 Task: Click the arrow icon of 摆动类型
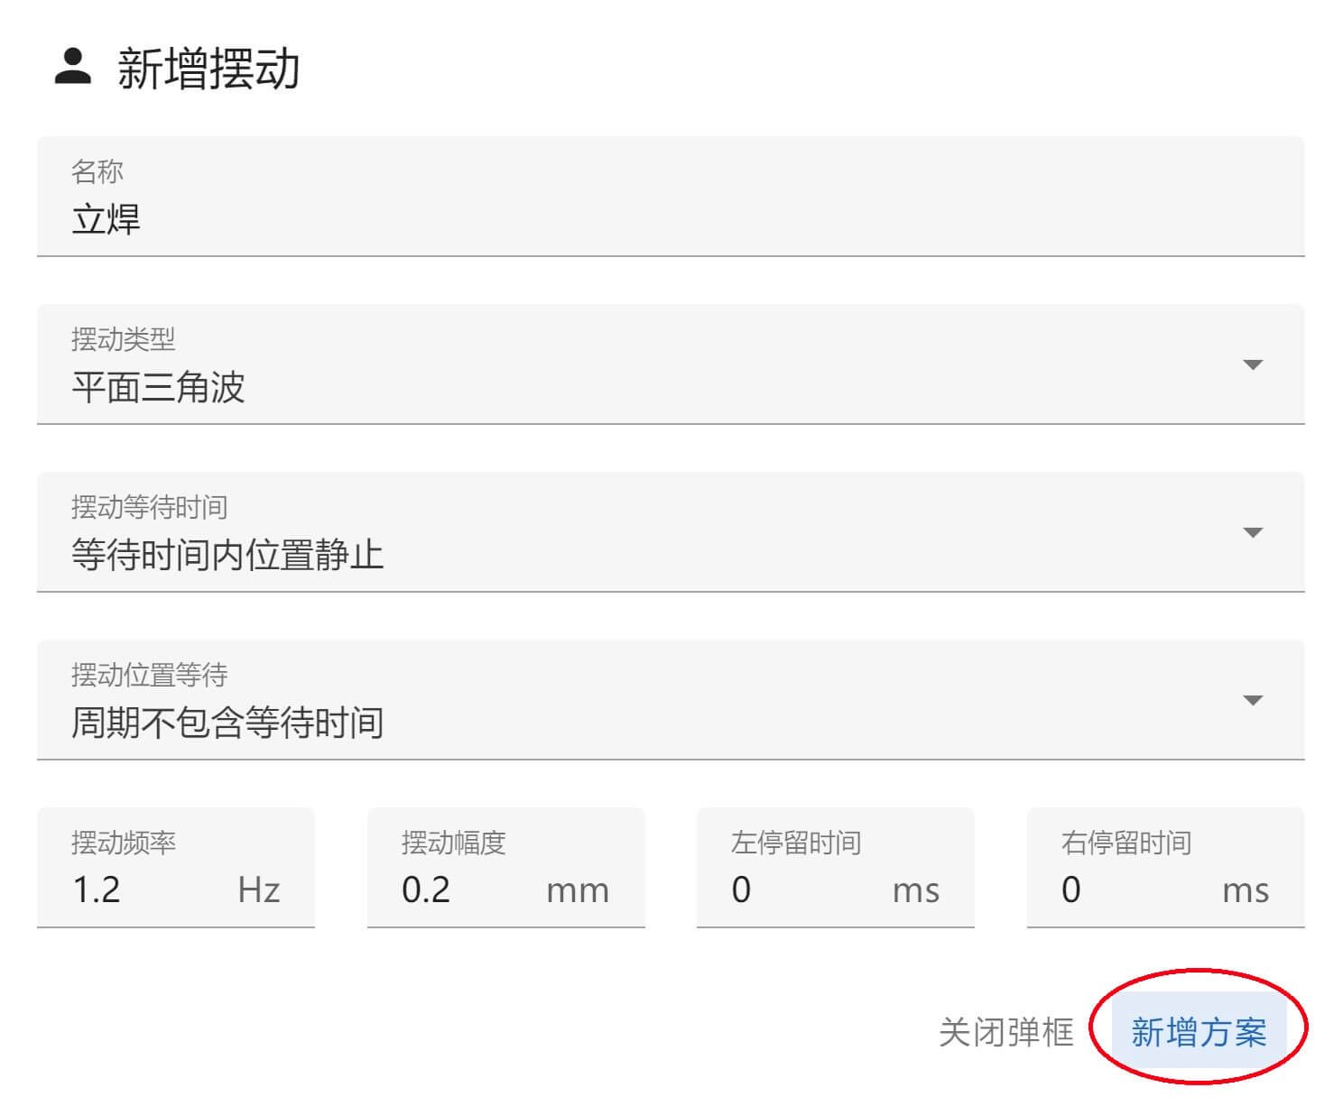(1252, 364)
